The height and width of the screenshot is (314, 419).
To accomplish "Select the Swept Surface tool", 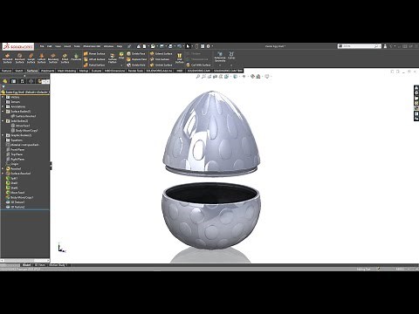I will point(31,58).
